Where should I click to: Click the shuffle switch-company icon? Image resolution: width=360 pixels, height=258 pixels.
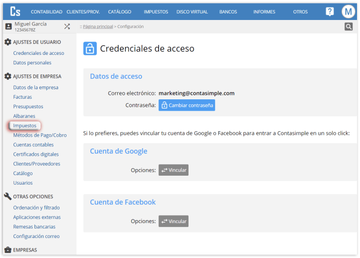[67, 26]
